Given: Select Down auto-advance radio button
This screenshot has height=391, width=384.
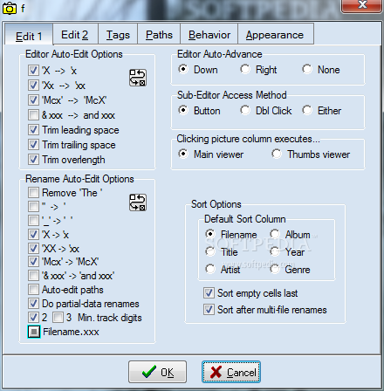Looking at the screenshot, I should pyautogui.click(x=183, y=69).
